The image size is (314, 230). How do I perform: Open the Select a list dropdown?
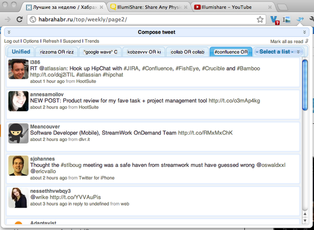tap(278, 52)
